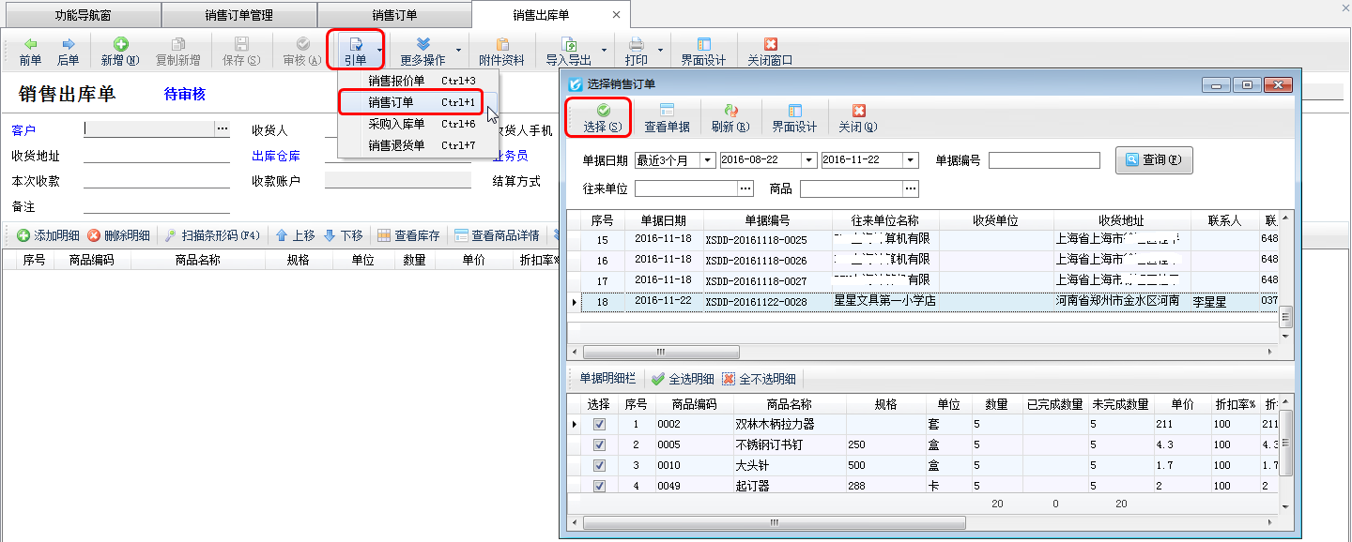1352x542 pixels.
Task: Open start date 2016-08-22 picker dropdown
Action: tap(808, 160)
